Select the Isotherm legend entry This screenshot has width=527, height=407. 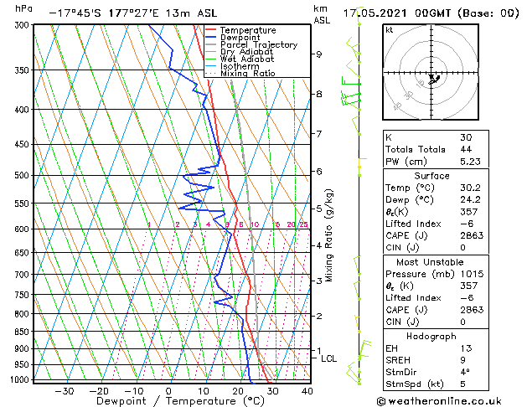(240, 66)
